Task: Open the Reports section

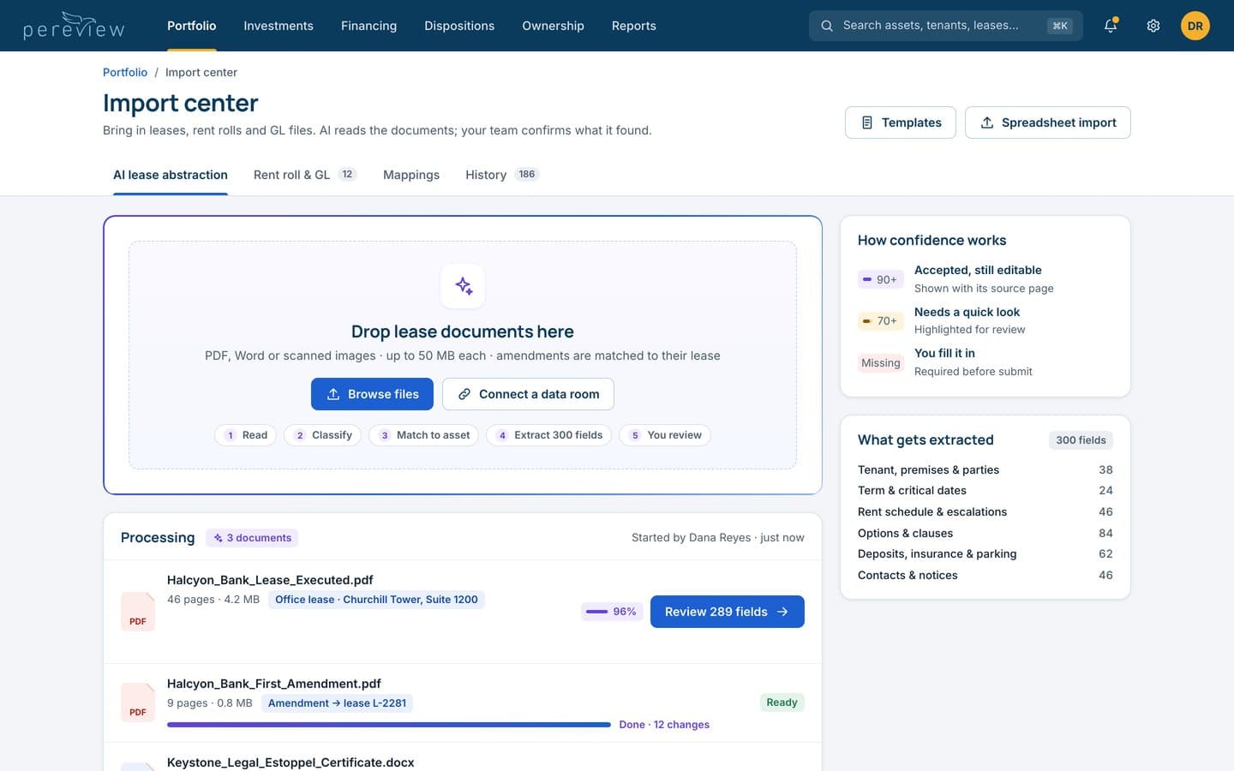Action: point(634,26)
